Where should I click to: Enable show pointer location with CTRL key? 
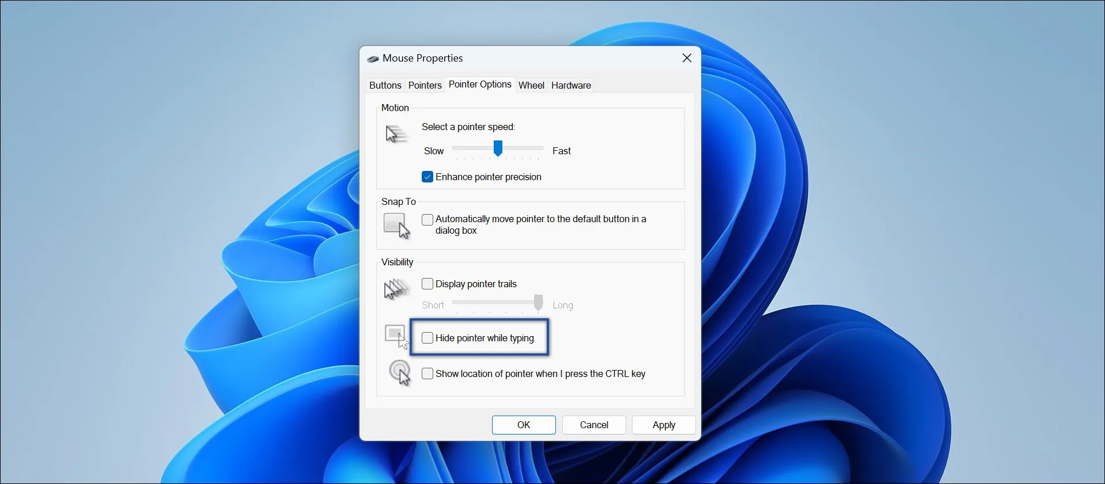427,374
